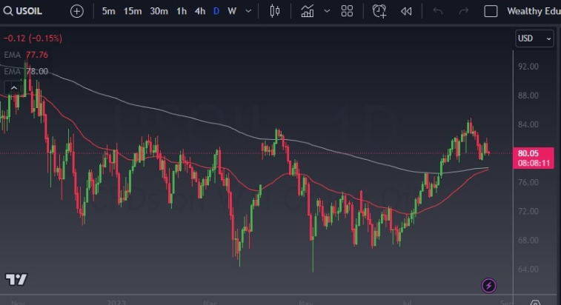Undo the last chart action

437,11
